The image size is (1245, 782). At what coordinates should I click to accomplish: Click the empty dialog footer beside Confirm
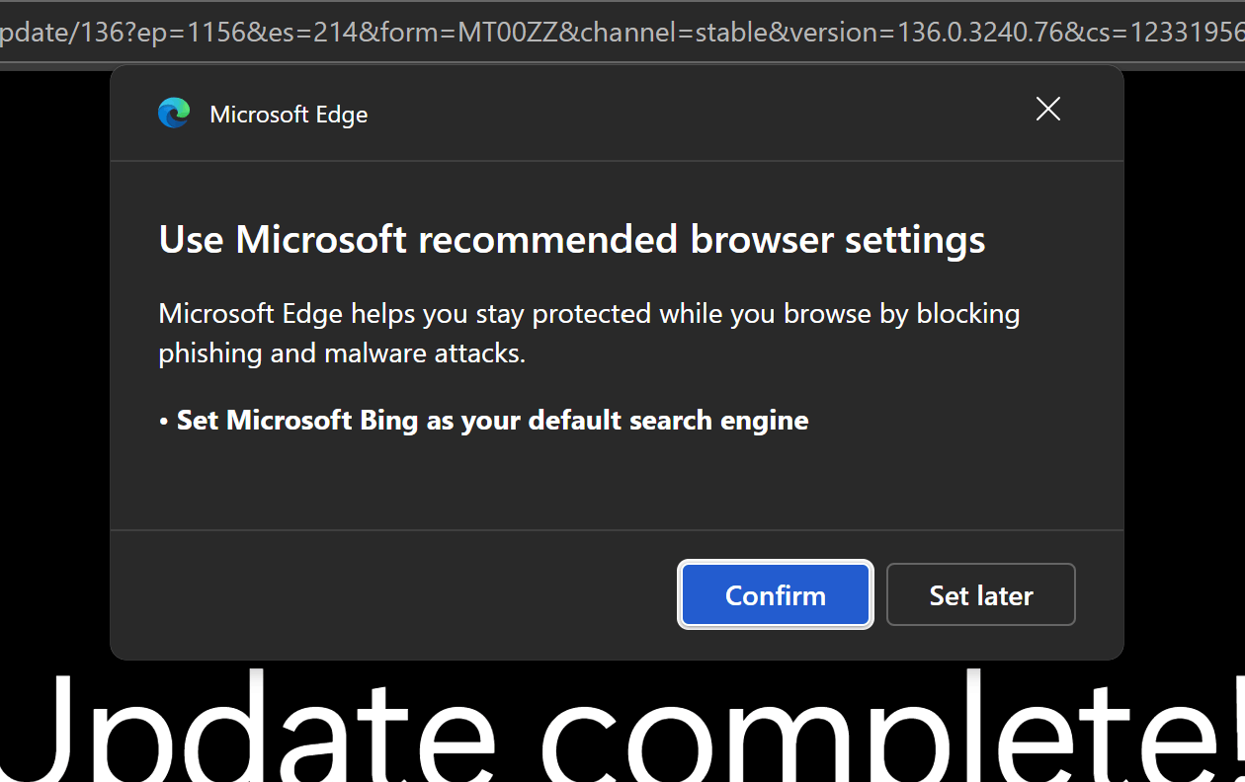395,594
